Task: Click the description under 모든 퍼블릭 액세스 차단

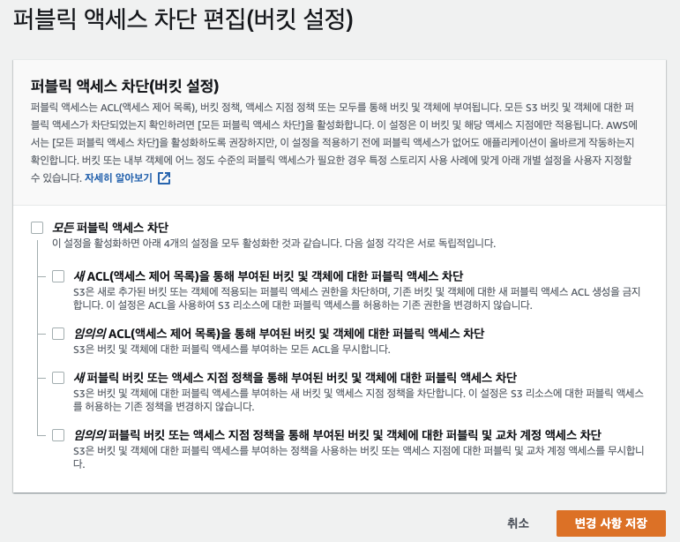Action: tap(273, 243)
